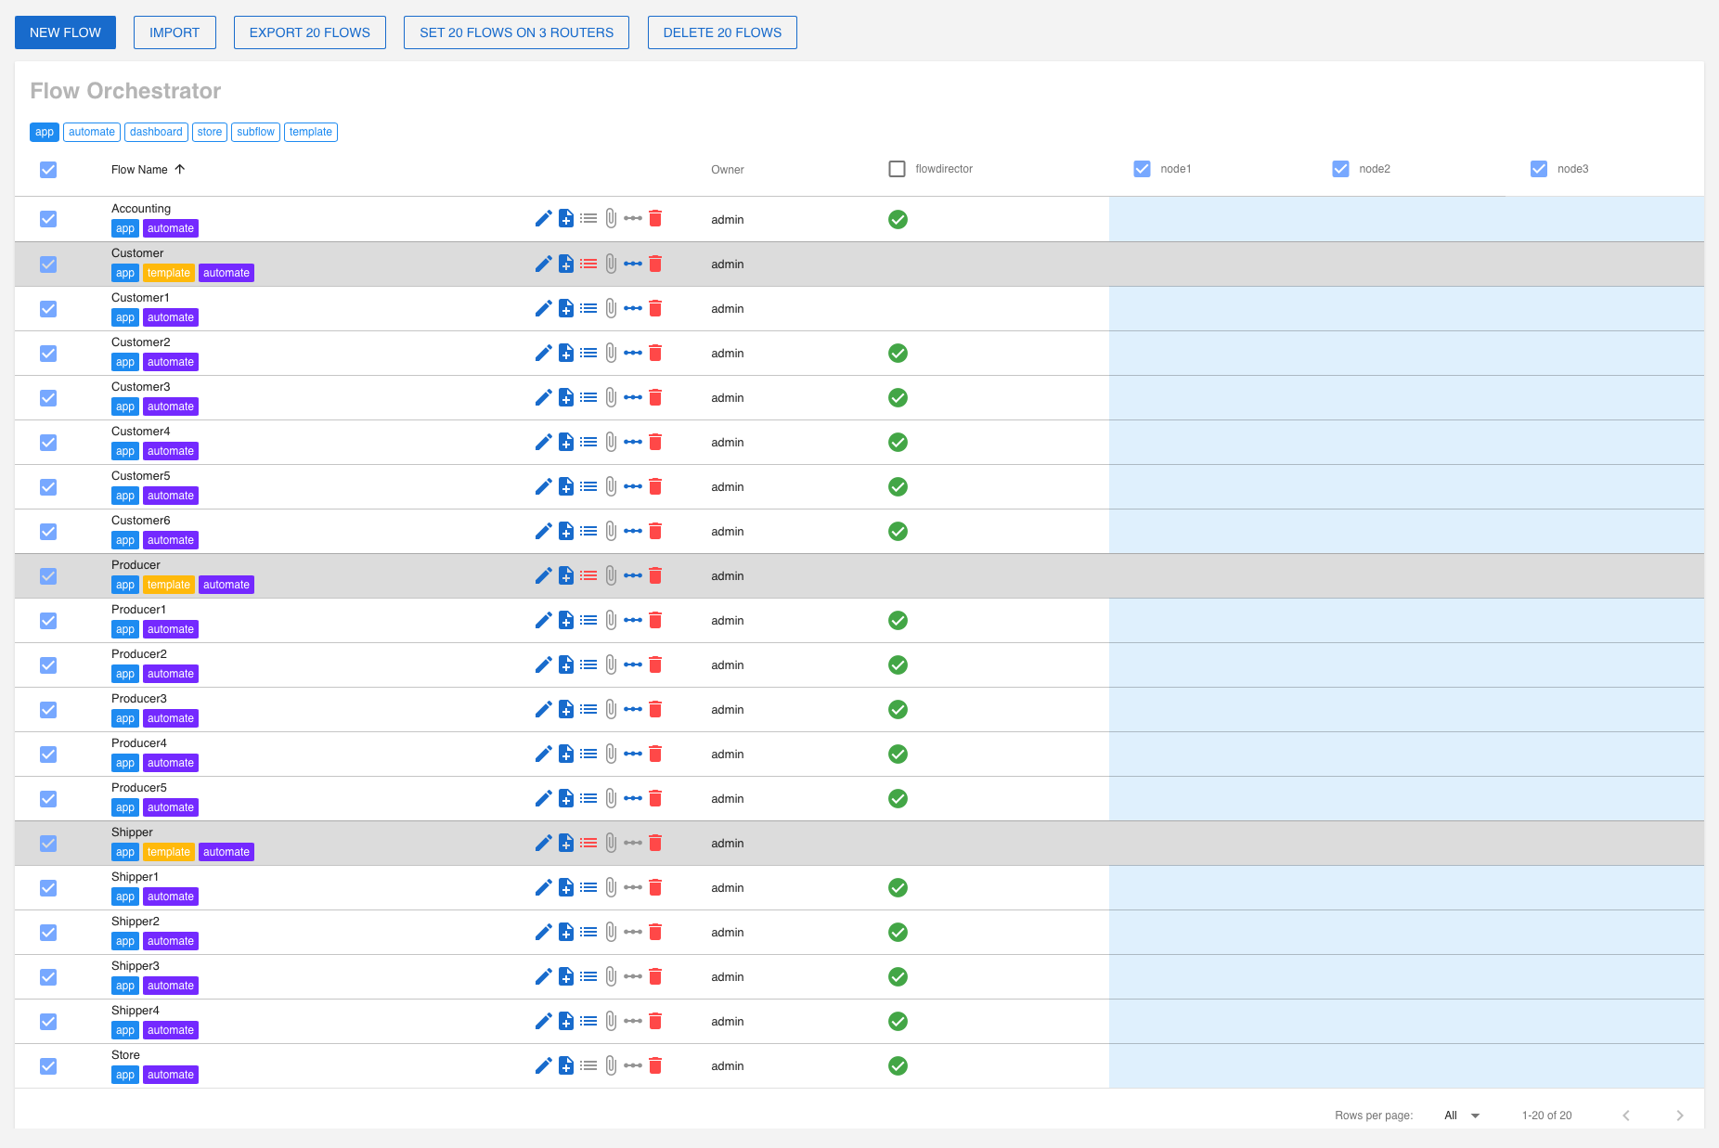This screenshot has width=1719, height=1148.
Task: Click the red trash icon for Customer2
Action: click(655, 353)
